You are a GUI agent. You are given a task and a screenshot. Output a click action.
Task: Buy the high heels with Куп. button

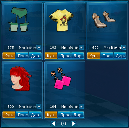click(x=93, y=56)
